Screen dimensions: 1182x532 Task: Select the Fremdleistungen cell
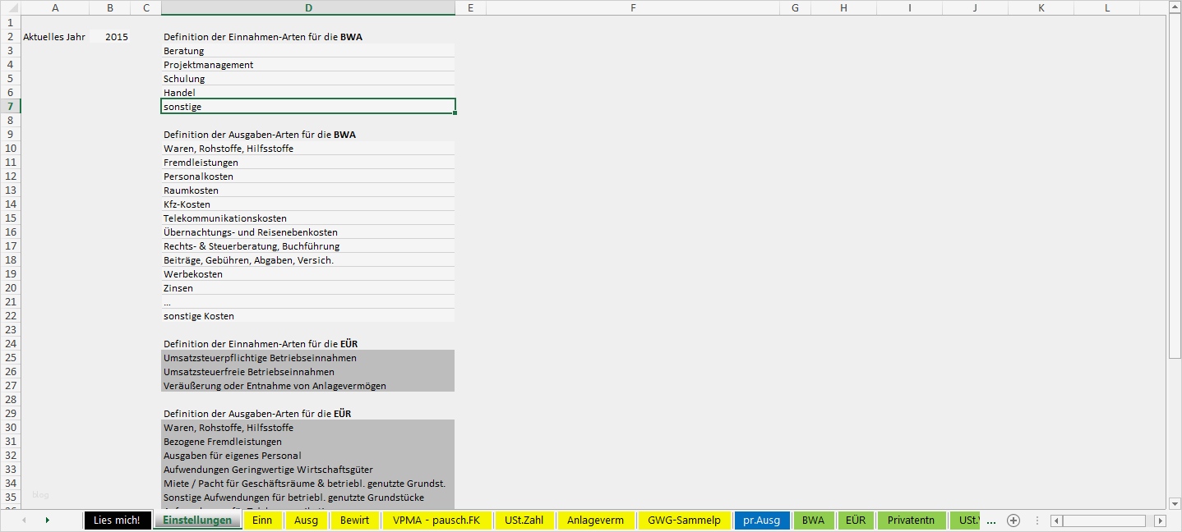point(308,163)
